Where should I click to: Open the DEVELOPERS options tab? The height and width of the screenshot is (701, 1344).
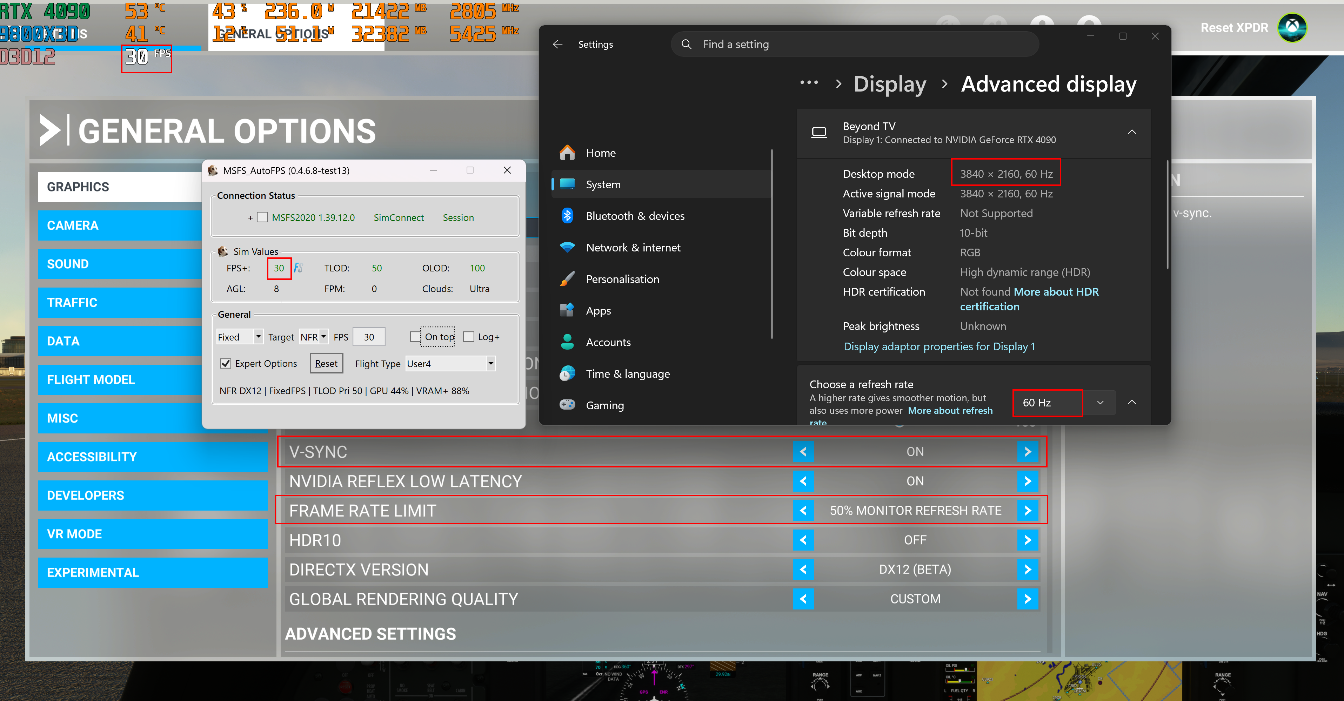click(x=152, y=496)
